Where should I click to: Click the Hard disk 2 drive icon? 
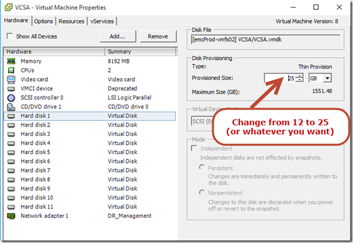[x=11, y=125]
